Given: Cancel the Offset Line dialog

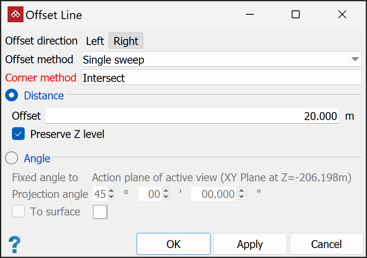Looking at the screenshot, I should coord(326,244).
